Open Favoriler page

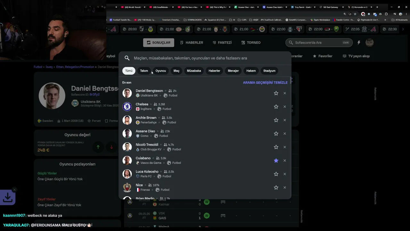click(x=323, y=56)
